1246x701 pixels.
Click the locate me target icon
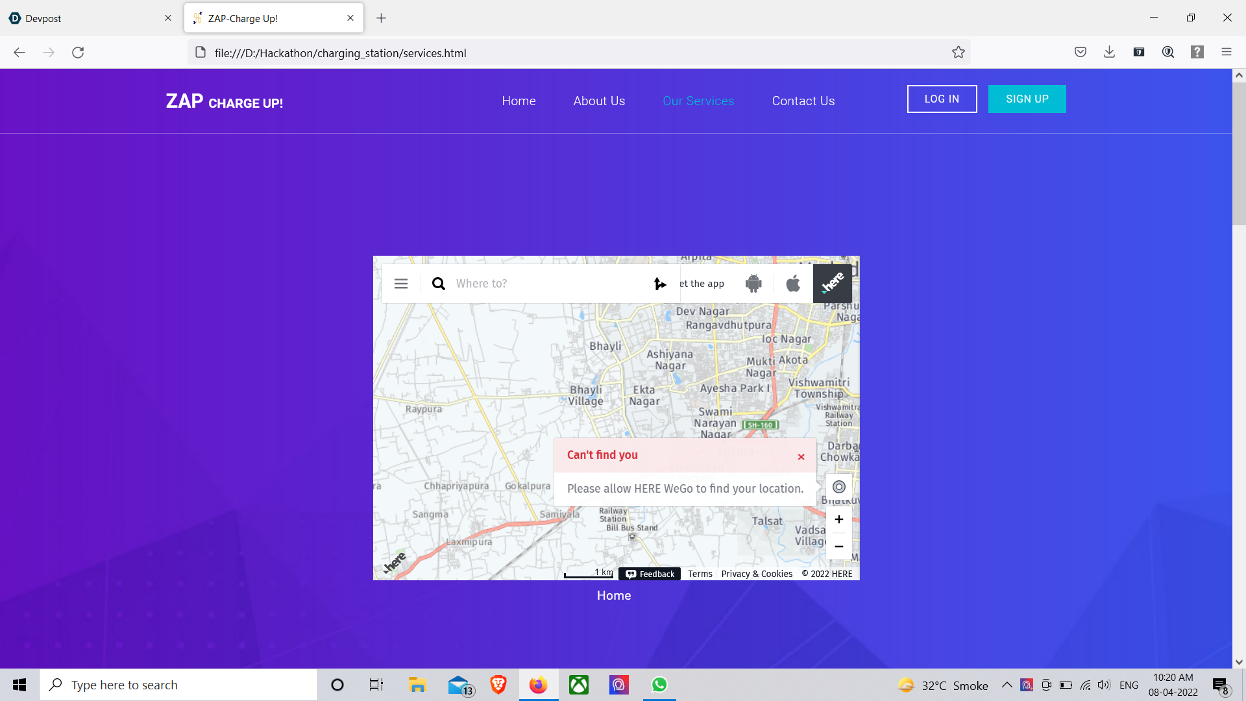pyautogui.click(x=838, y=487)
